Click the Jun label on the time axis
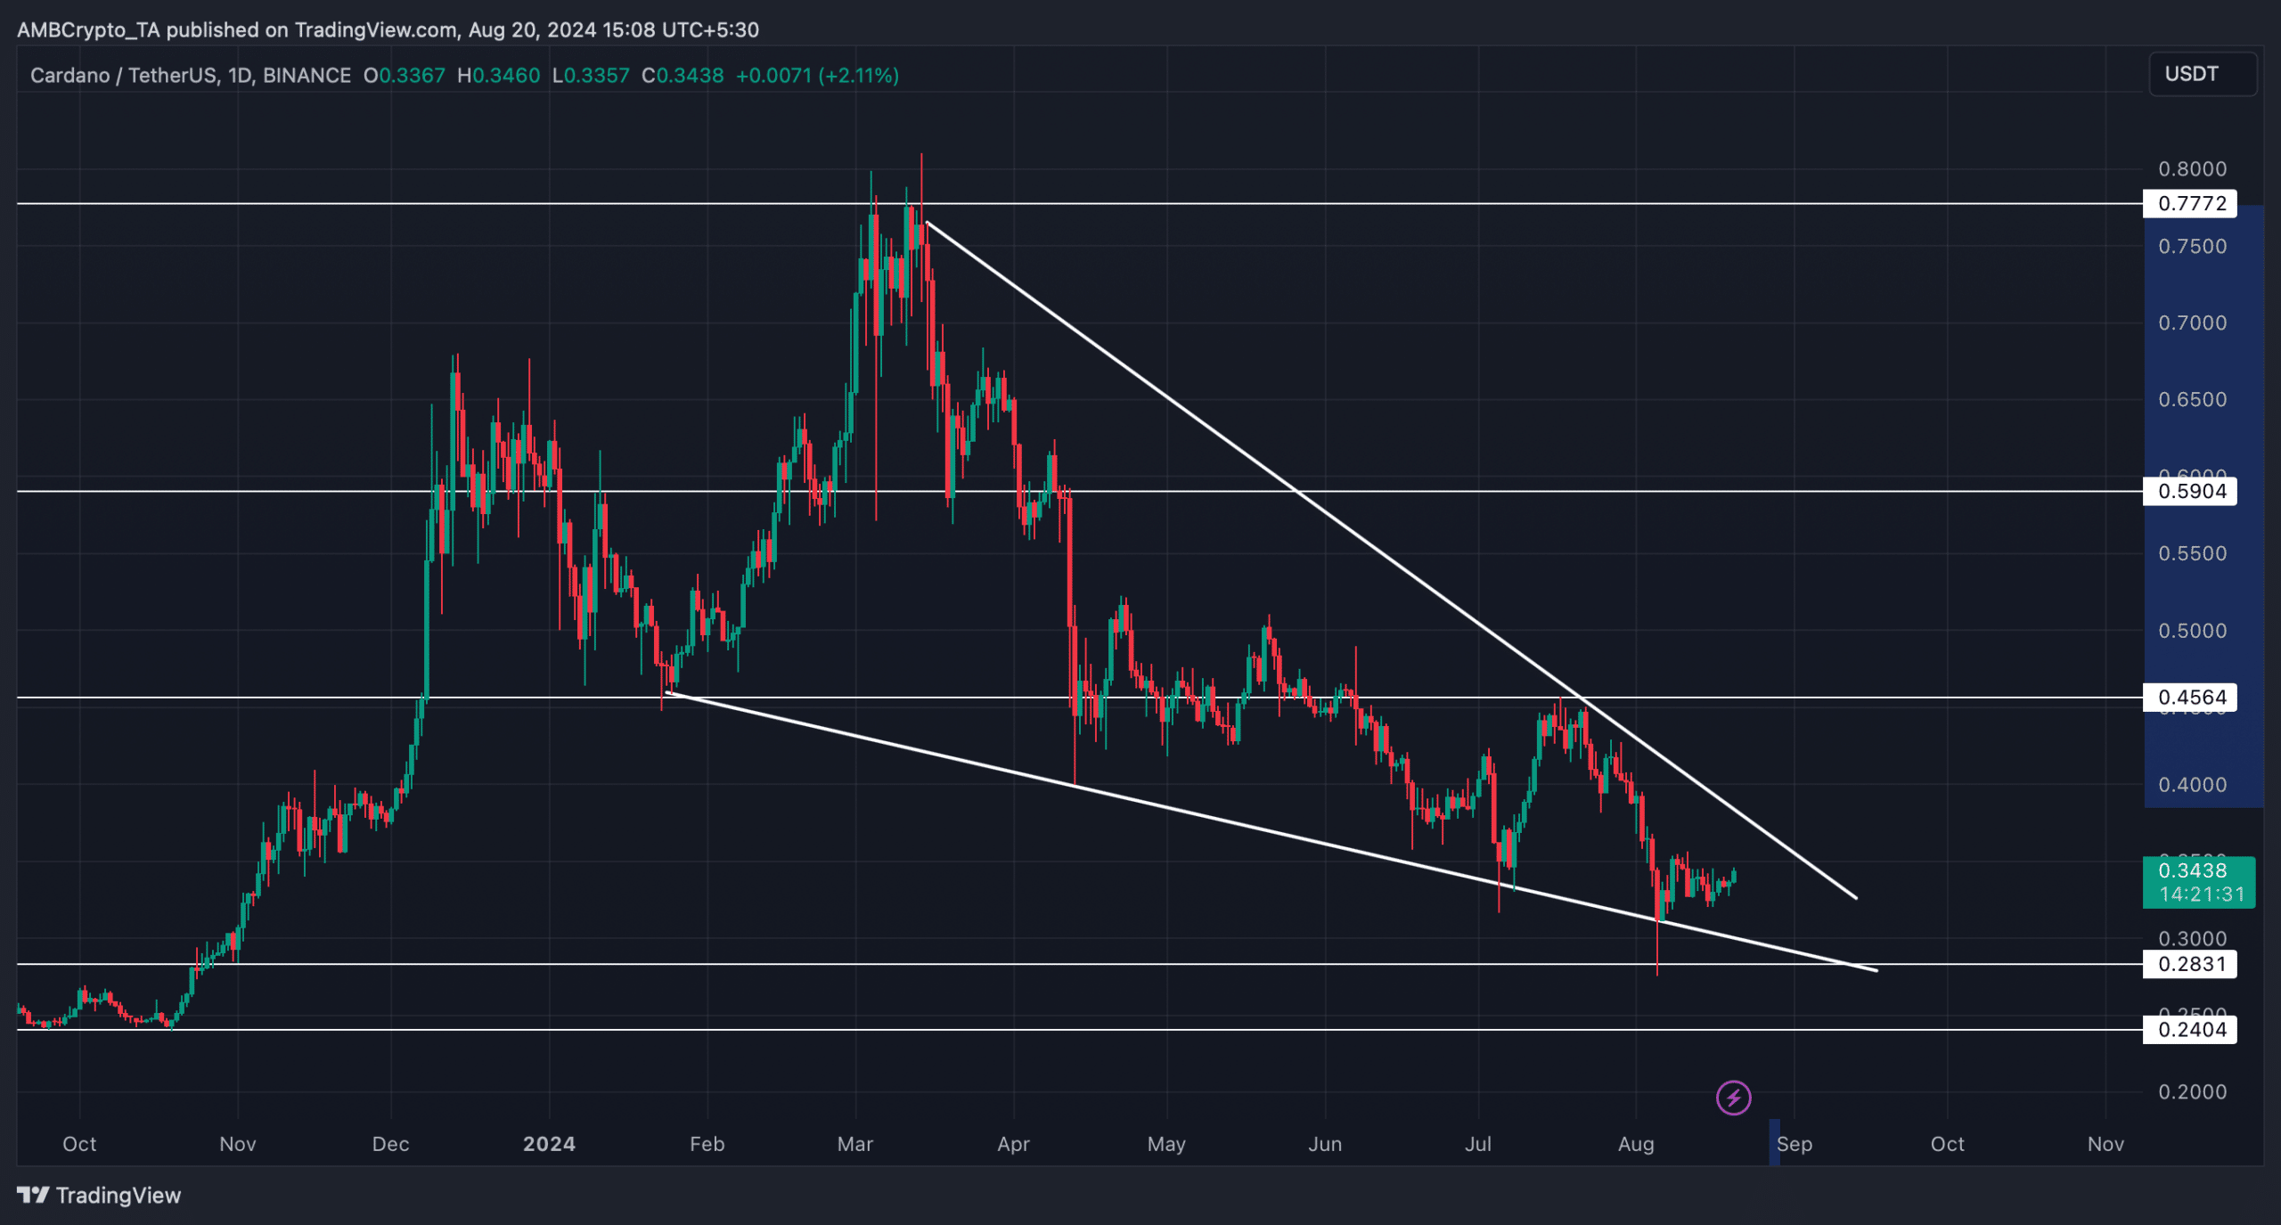Viewport: 2281px width, 1225px height. 1325,1144
